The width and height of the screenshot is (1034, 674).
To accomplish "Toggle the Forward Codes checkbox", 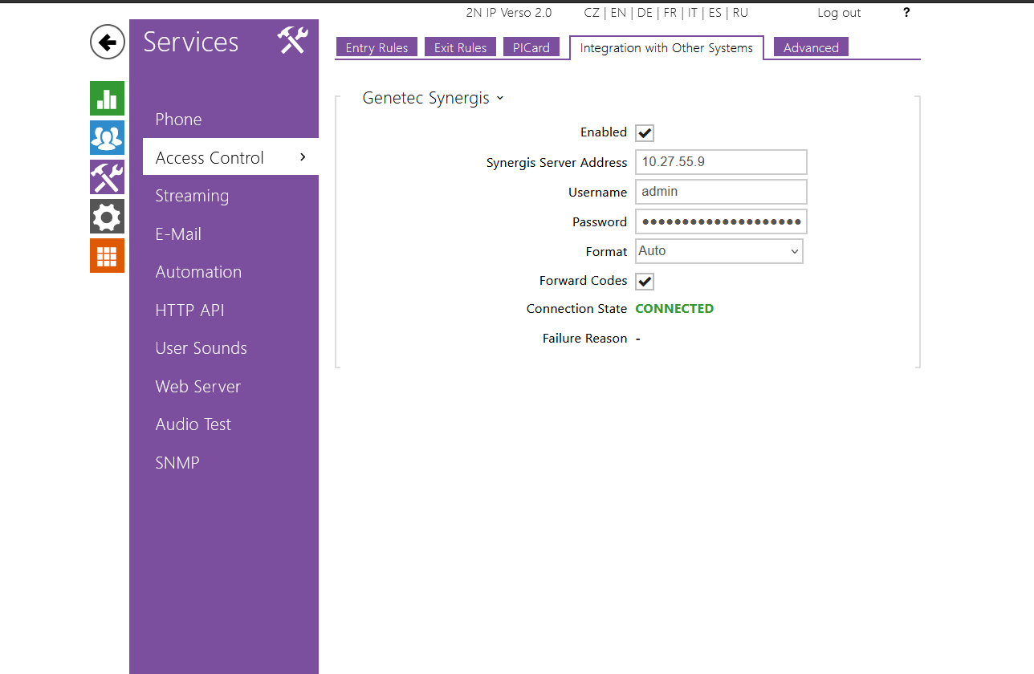I will coord(645,282).
